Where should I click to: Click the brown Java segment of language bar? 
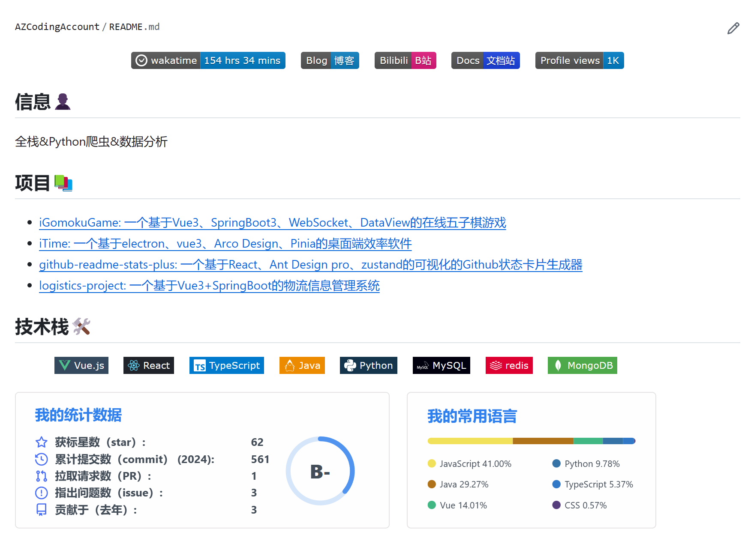pyautogui.click(x=543, y=441)
